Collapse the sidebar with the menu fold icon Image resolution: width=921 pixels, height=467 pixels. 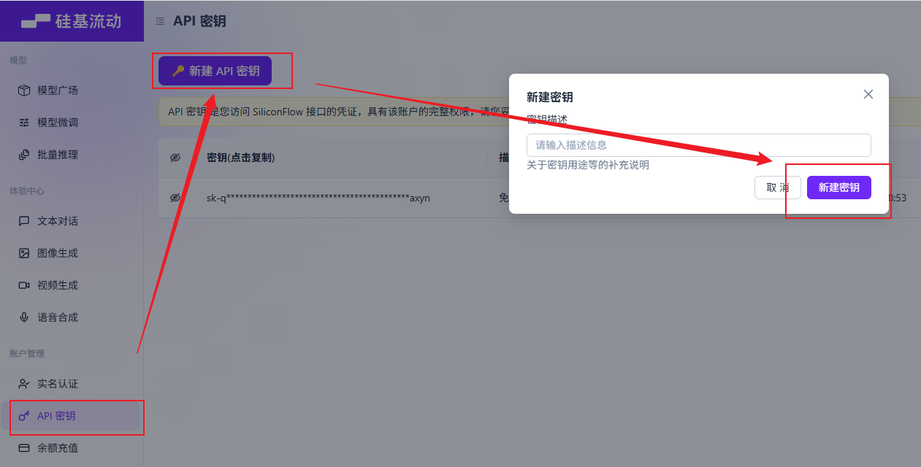pos(160,22)
